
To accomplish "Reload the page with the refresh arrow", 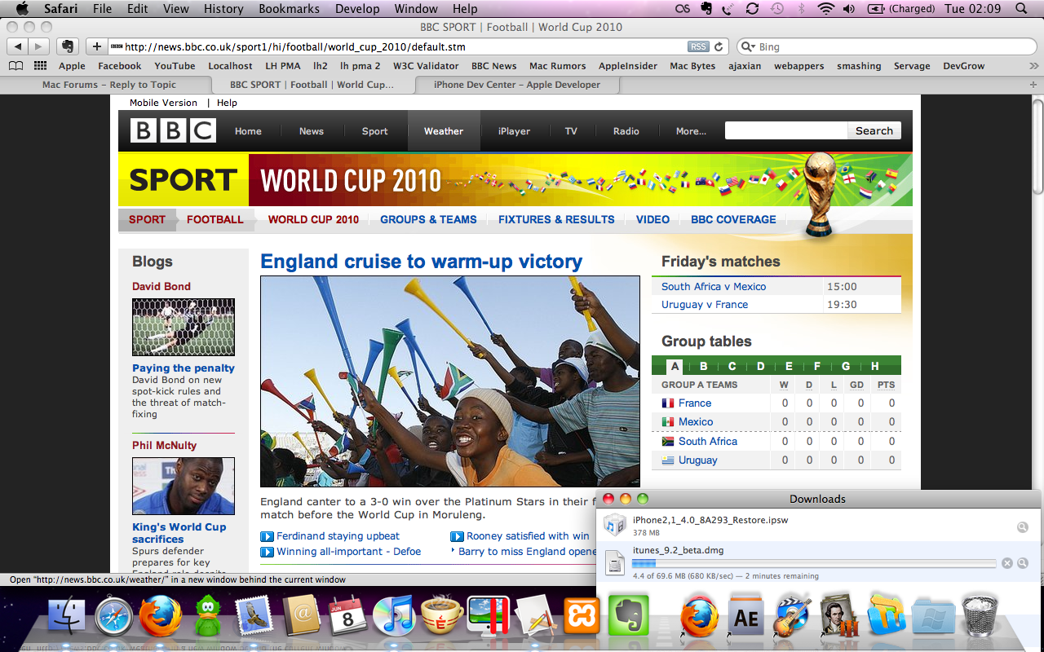I will click(x=719, y=47).
